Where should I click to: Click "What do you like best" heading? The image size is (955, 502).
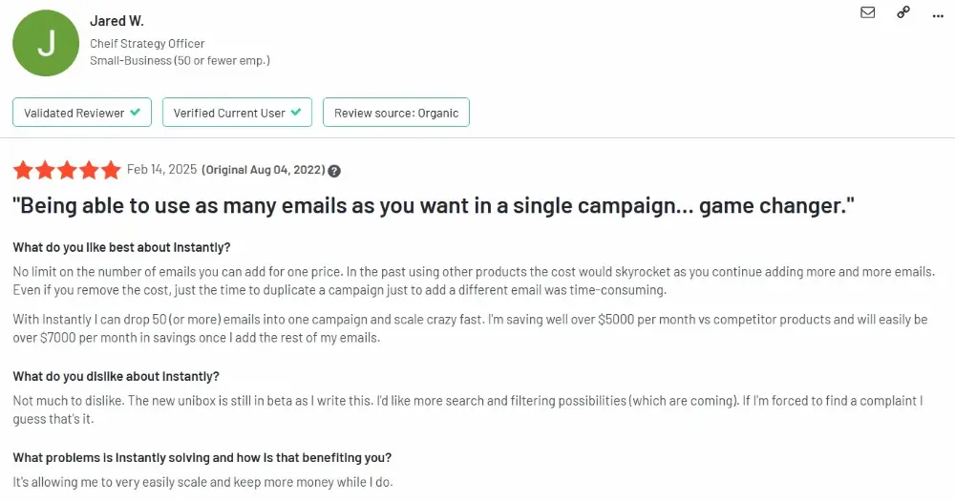121,247
